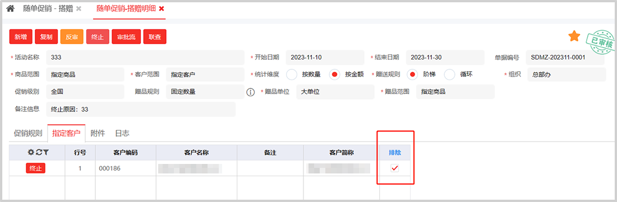Screen dimensions: 617x202
Task: Open the grid settings gear icon
Action: 30,152
